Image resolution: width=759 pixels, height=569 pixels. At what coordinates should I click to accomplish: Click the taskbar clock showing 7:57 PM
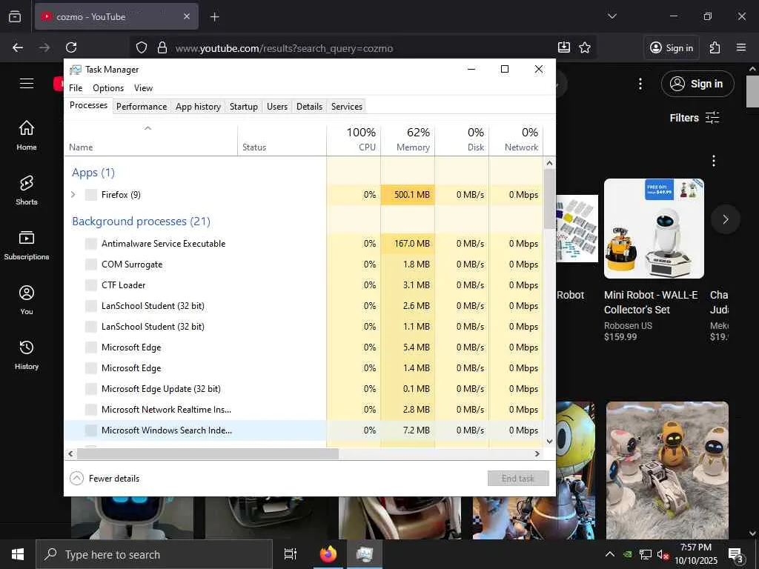[696, 554]
